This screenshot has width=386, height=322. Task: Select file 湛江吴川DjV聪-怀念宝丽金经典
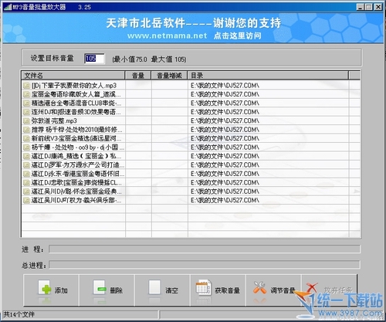tap(76, 192)
